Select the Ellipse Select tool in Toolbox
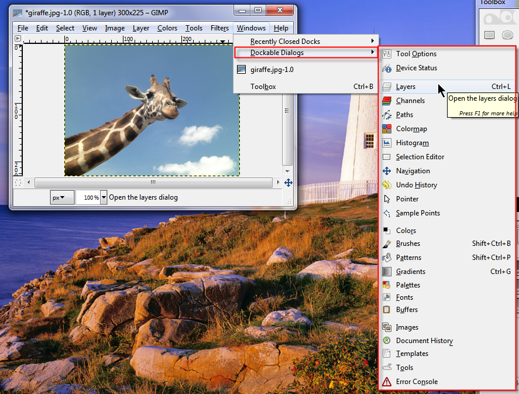 click(x=507, y=35)
